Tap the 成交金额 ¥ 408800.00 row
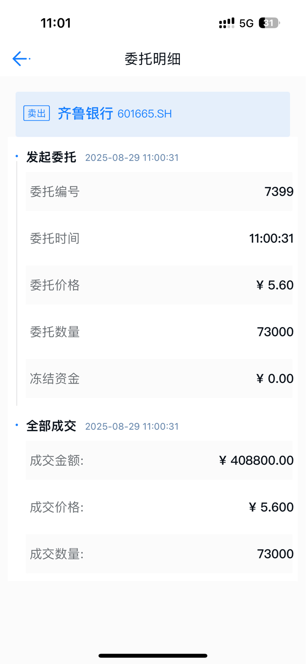This screenshot has width=306, height=664. 159,460
